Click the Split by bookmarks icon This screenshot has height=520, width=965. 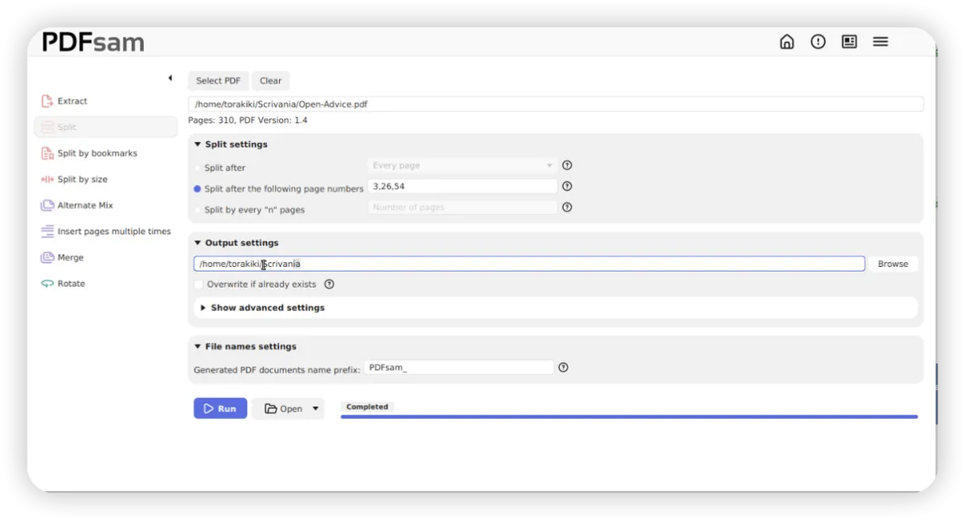(47, 154)
